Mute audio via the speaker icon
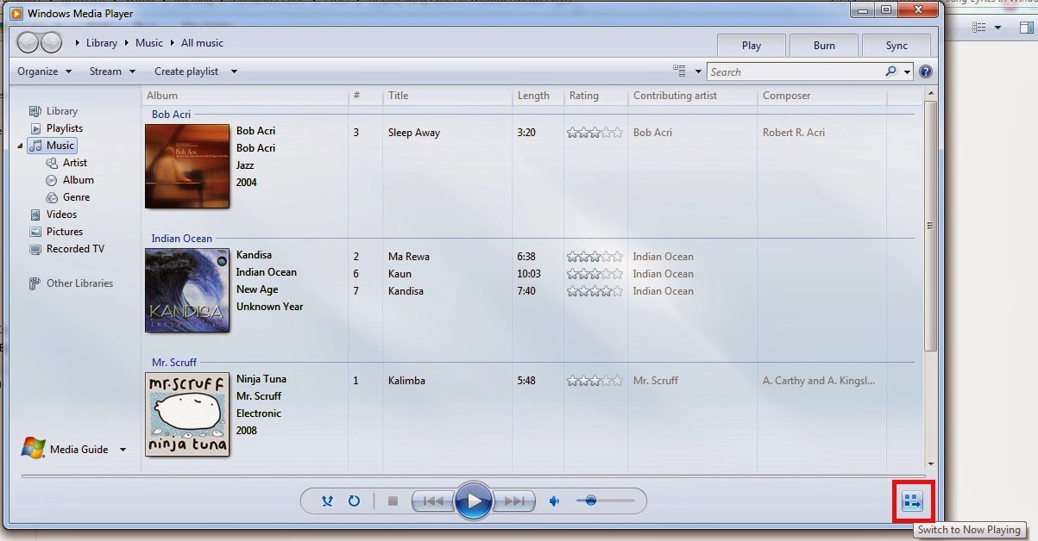This screenshot has height=541, width=1038. coord(554,501)
